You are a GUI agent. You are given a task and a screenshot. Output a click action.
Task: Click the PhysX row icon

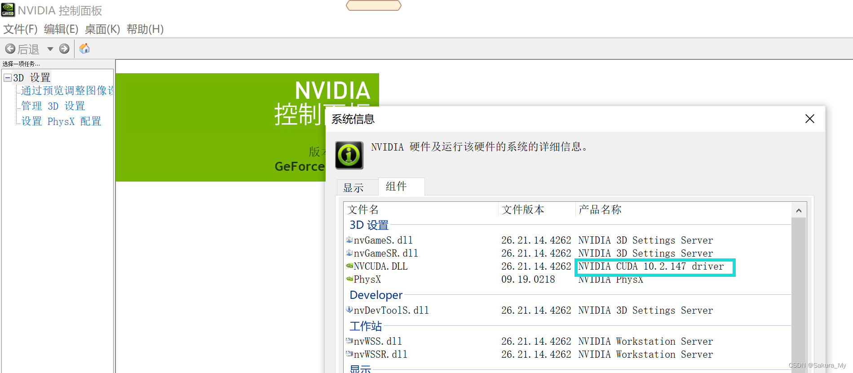pos(349,279)
